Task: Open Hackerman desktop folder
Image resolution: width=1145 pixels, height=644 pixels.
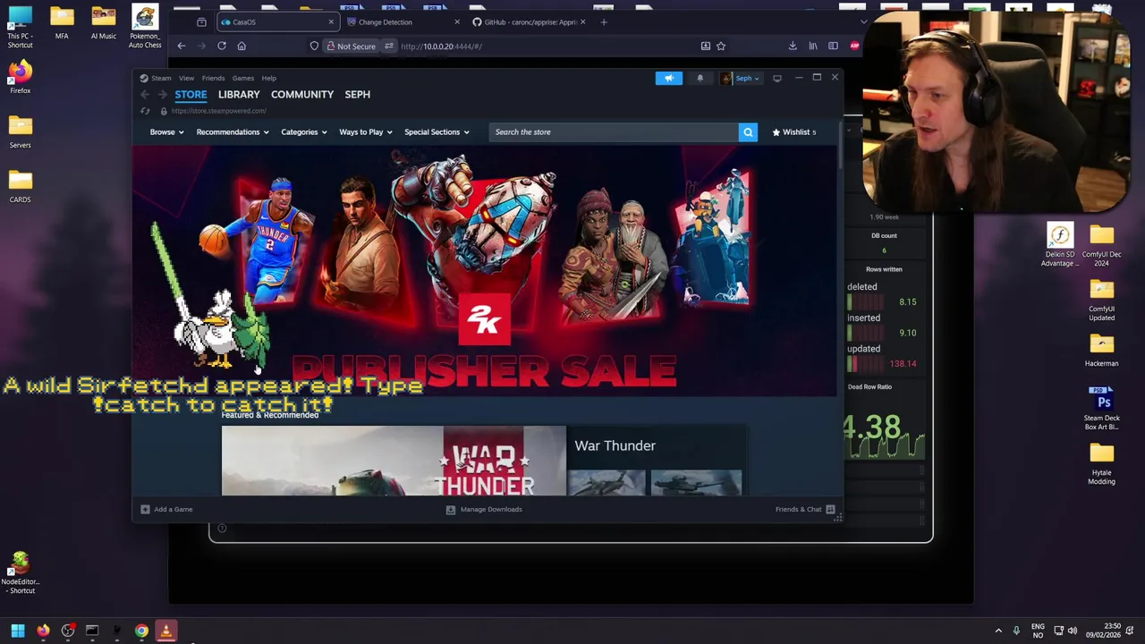Action: click(1101, 350)
